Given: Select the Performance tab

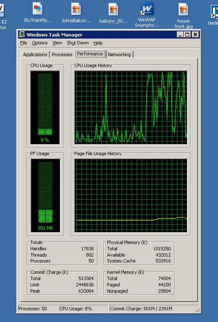Looking at the screenshot, I should coord(90,54).
